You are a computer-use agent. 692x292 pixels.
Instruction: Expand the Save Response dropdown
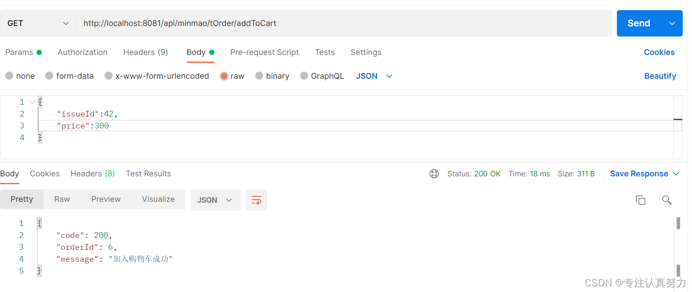tap(676, 174)
